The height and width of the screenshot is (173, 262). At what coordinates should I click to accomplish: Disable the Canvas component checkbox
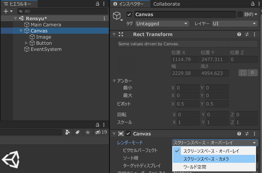coord(128,134)
